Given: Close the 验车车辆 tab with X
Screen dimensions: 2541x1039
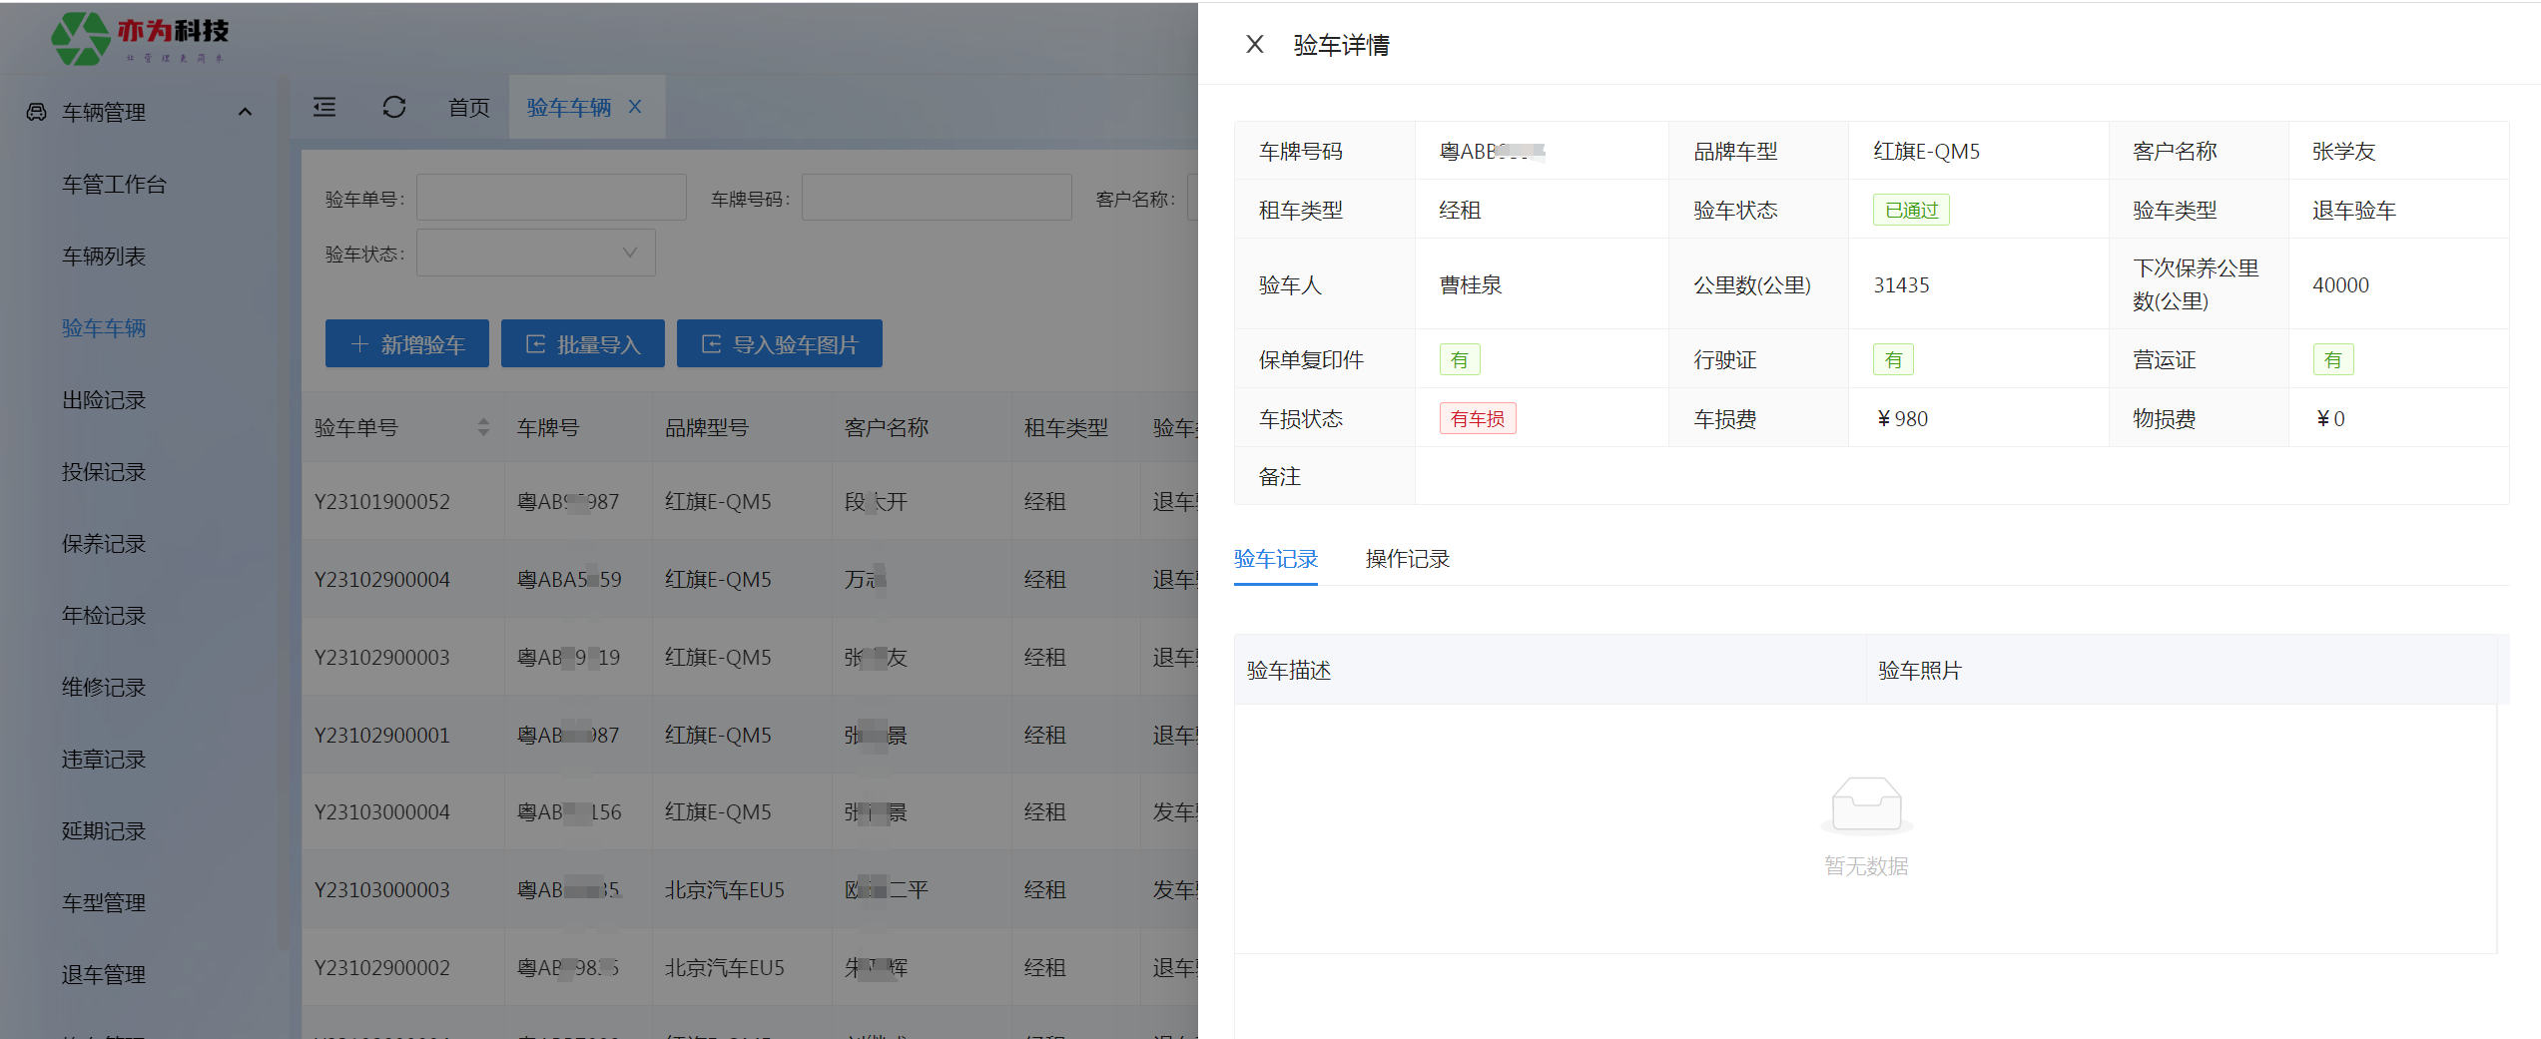Looking at the screenshot, I should (x=635, y=107).
